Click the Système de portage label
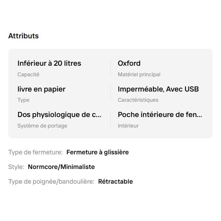This screenshot has height=221, width=221. click(x=42, y=126)
